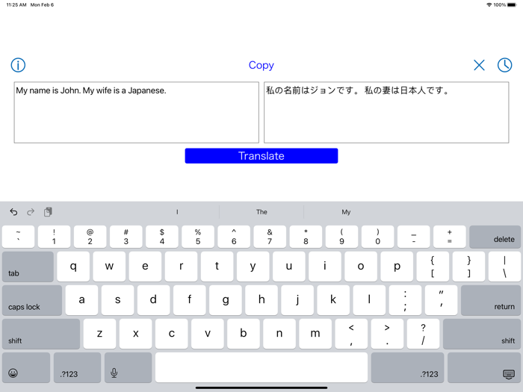Choose the "The" word suggestion
This screenshot has width=523, height=392.
click(x=261, y=212)
